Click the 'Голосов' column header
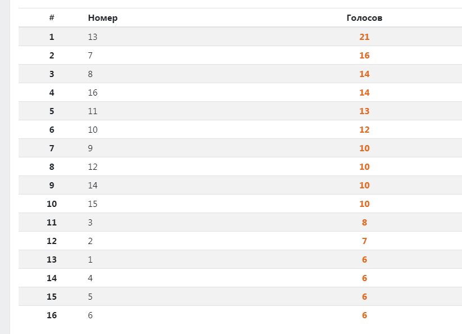Image resolution: width=462 pixels, height=334 pixels. (364, 18)
